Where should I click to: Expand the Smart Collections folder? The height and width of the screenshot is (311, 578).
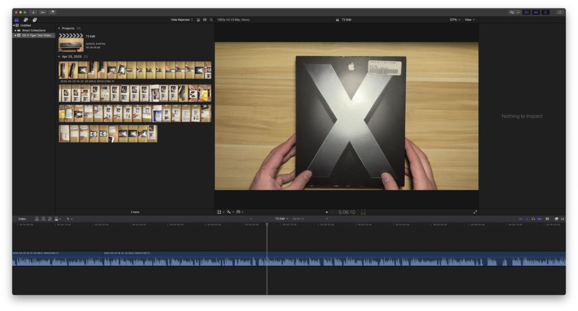click(x=16, y=31)
